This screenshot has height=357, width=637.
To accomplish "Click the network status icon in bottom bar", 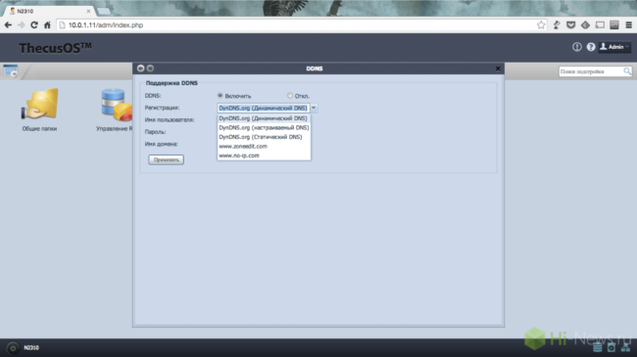I will (625, 347).
